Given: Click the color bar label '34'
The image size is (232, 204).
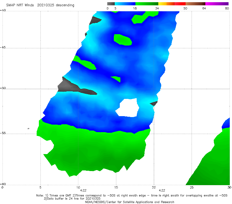Looking at the screenshot, I should 157,8.
